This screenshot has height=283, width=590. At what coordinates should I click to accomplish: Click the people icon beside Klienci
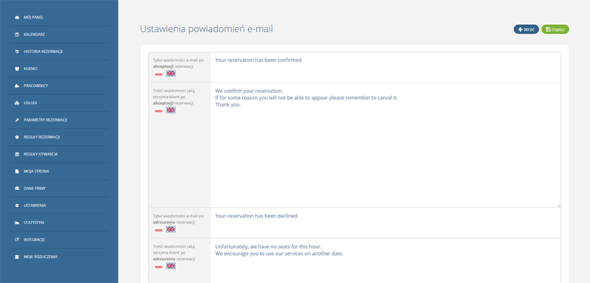(17, 69)
